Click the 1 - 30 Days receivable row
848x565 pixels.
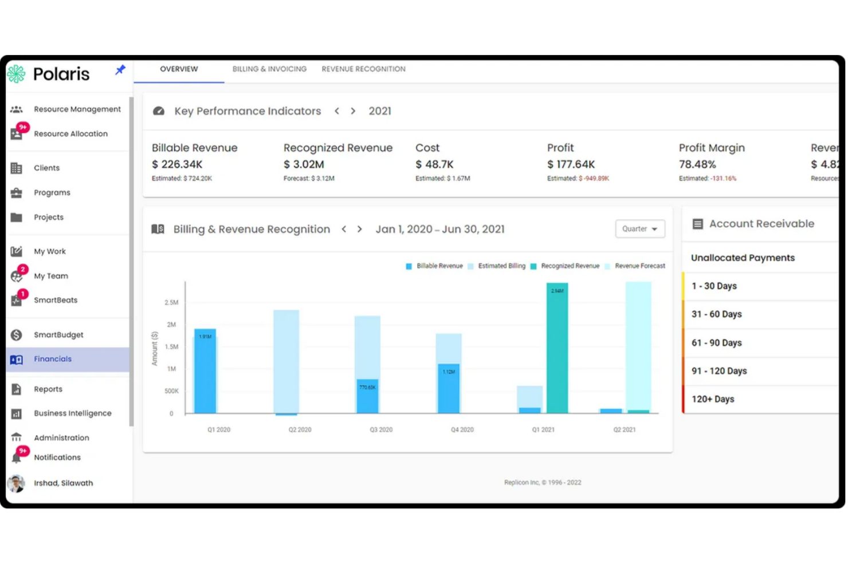click(x=761, y=286)
